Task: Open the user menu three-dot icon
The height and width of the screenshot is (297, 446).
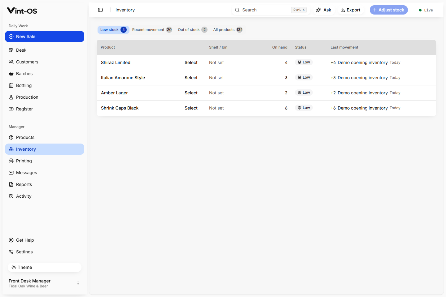Action: click(x=78, y=283)
